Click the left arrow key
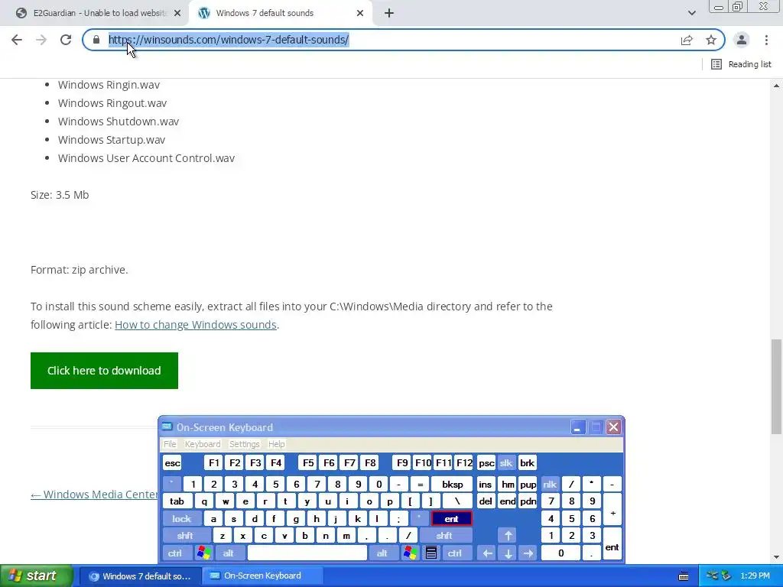Viewport: 783px width, 587px height. tap(487, 553)
